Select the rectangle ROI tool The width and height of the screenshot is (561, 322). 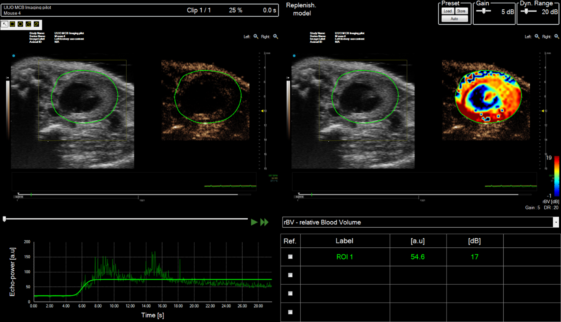(12, 24)
